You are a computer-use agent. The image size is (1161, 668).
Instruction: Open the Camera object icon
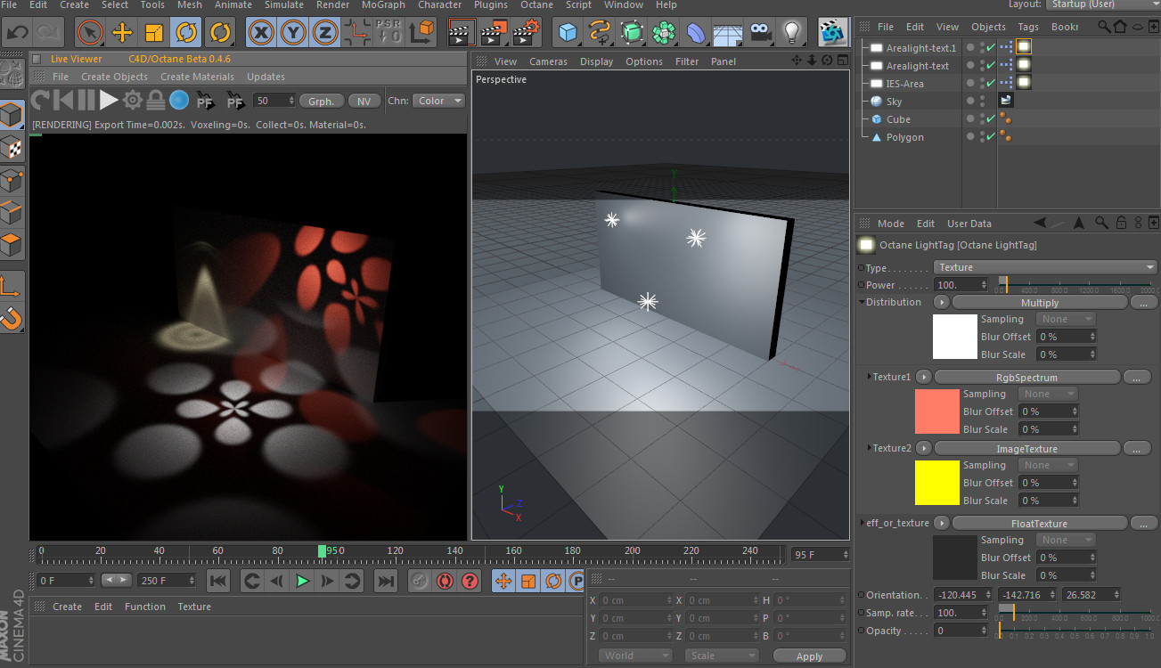pyautogui.click(x=759, y=33)
